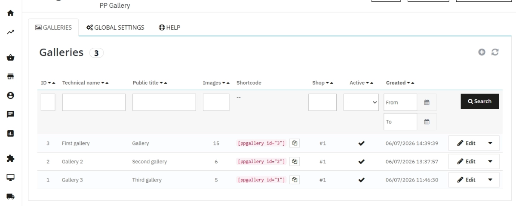Open the stats bar chart sidebar icon

point(10,133)
